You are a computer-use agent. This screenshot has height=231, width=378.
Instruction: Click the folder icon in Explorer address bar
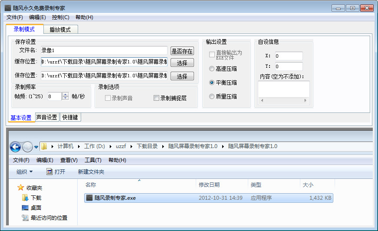click(x=44, y=146)
